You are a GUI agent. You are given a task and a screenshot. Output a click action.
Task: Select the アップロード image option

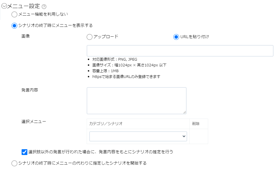tap(89, 37)
